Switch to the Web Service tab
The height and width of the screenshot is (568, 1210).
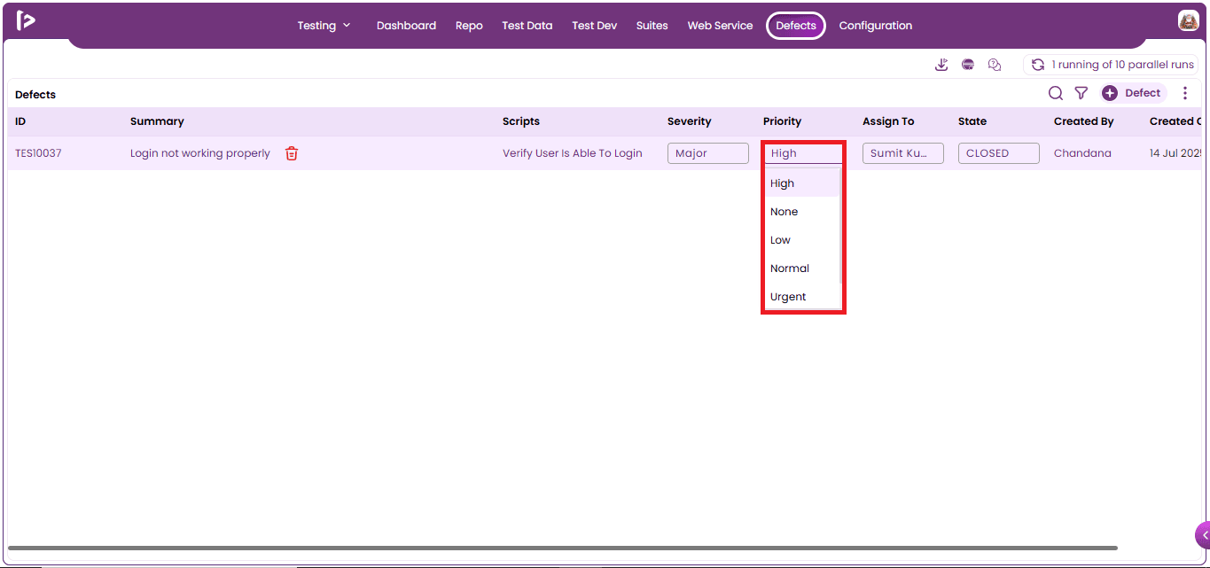[720, 26]
